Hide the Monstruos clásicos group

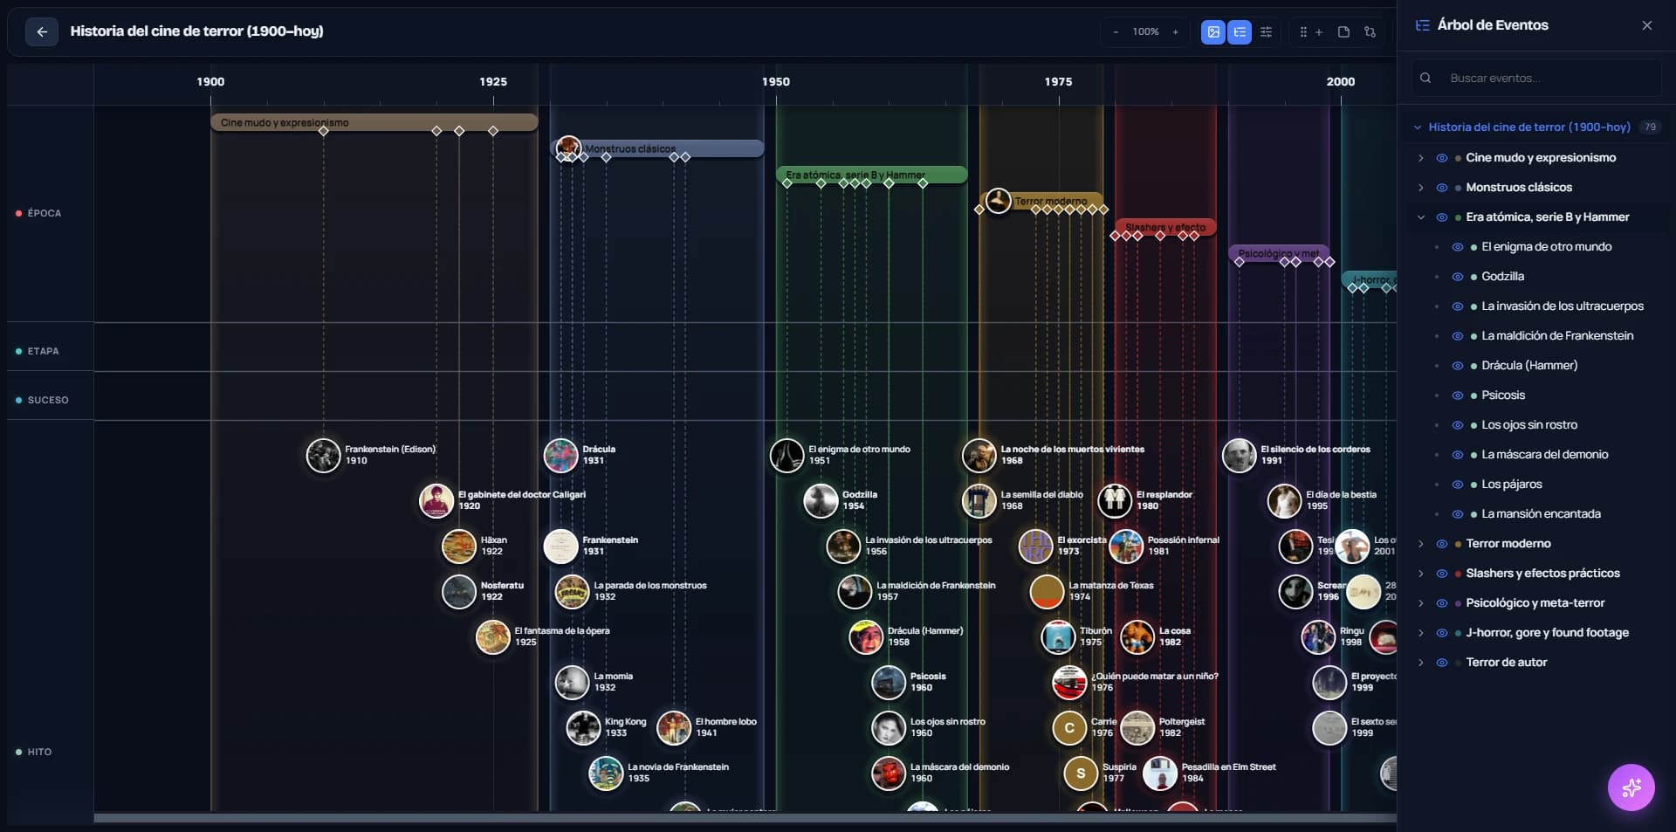pyautogui.click(x=1442, y=188)
